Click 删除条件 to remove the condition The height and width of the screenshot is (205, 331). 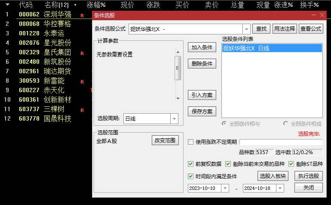pyautogui.click(x=202, y=63)
